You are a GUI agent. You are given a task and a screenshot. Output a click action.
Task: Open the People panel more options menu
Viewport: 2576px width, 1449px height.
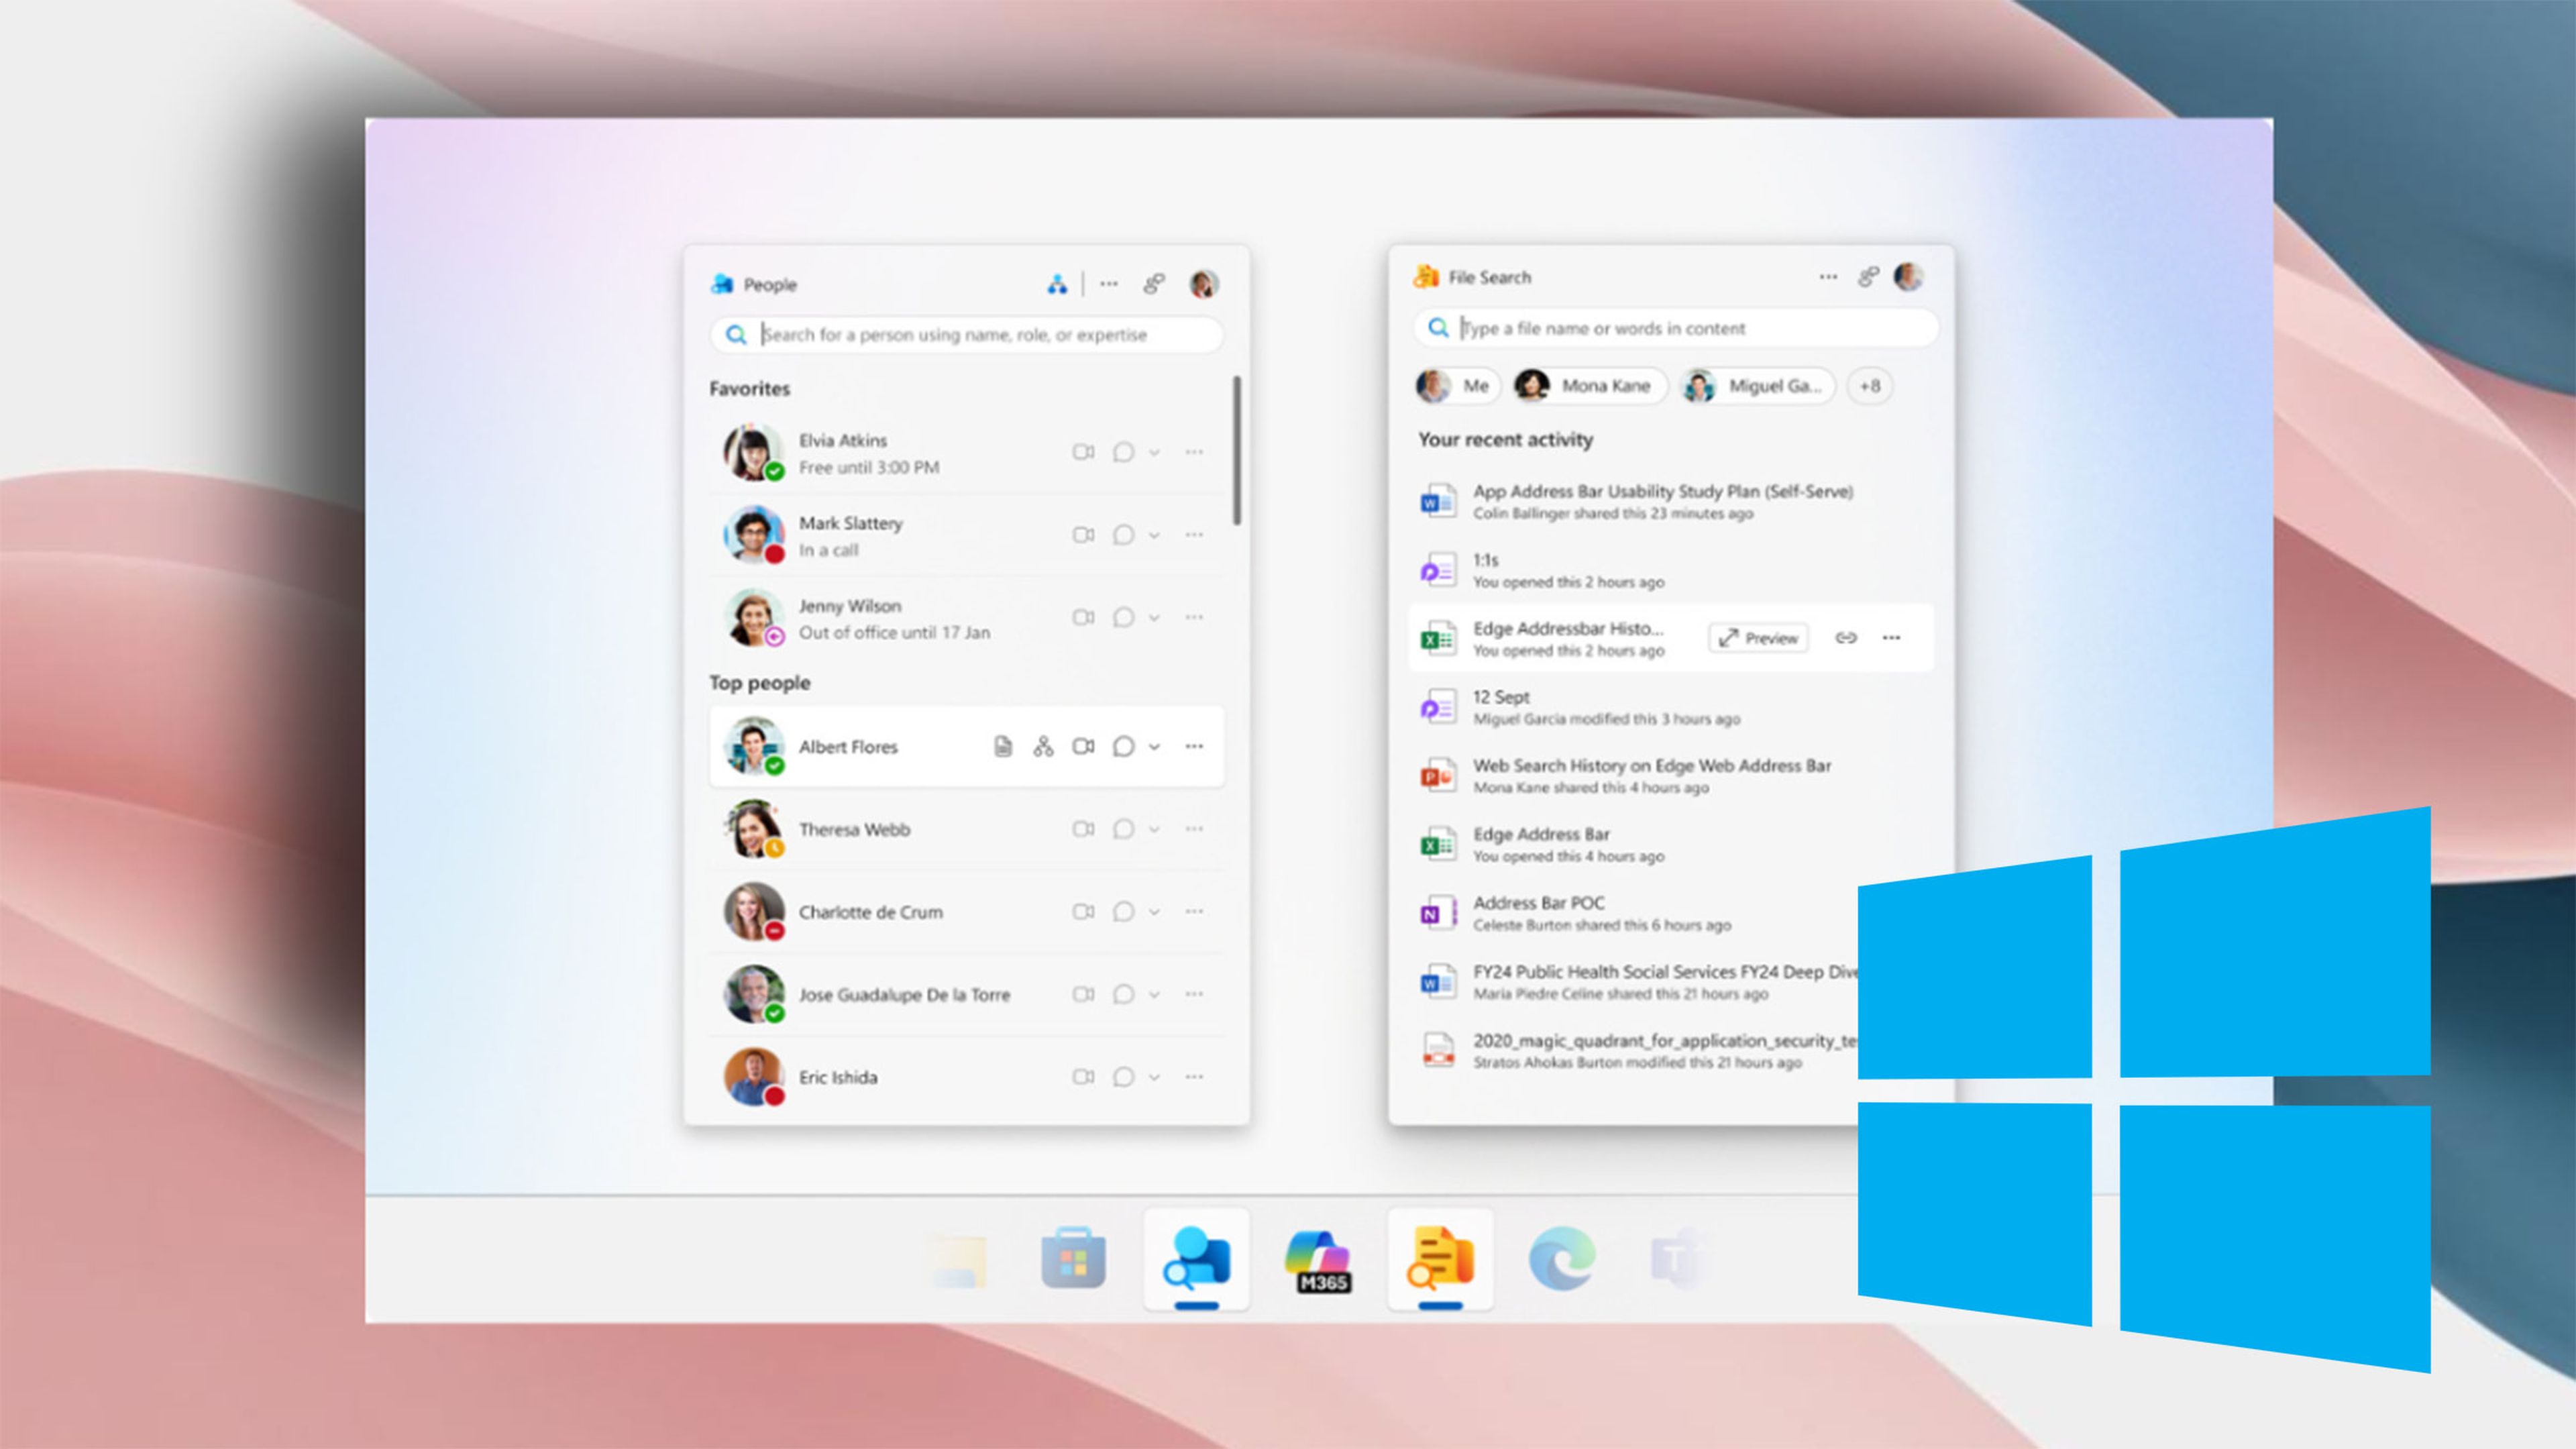(1109, 284)
